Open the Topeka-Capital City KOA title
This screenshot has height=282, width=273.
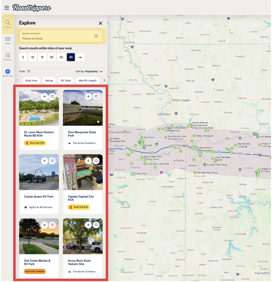[x=81, y=198]
